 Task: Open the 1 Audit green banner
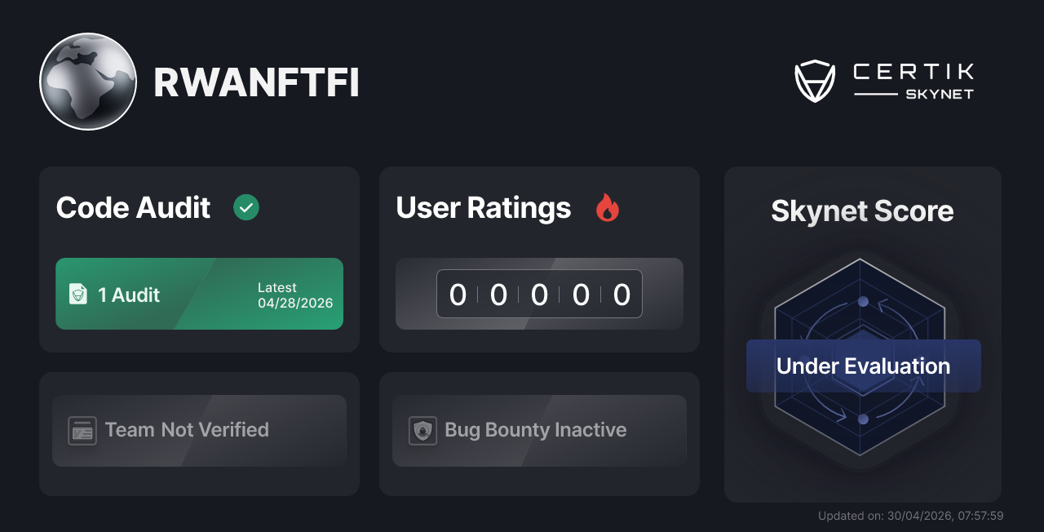(x=199, y=294)
